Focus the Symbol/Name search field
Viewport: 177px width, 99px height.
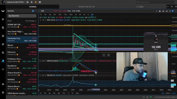[x=155, y=2]
